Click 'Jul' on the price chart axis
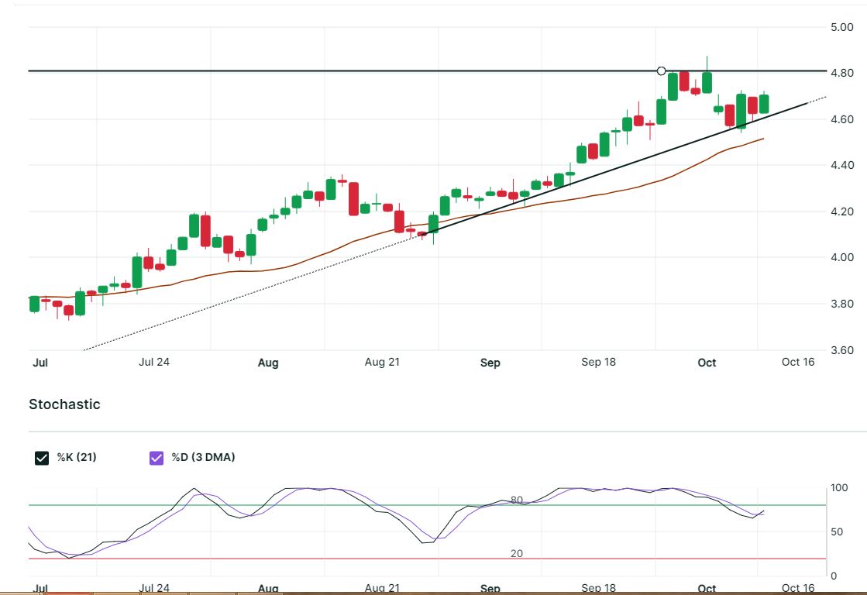Viewport: 867px width, 595px height. click(40, 363)
